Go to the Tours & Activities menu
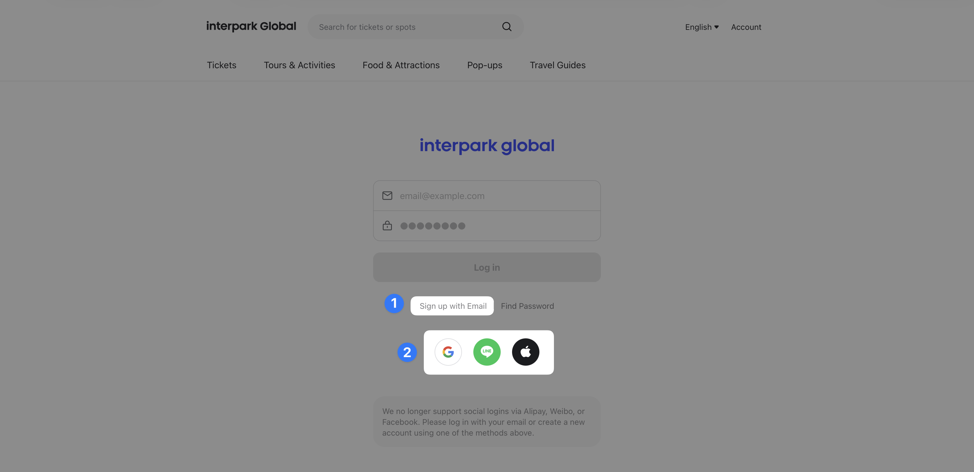This screenshot has height=472, width=974. click(x=299, y=65)
